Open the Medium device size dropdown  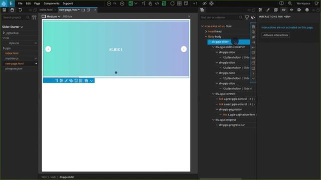51,16
